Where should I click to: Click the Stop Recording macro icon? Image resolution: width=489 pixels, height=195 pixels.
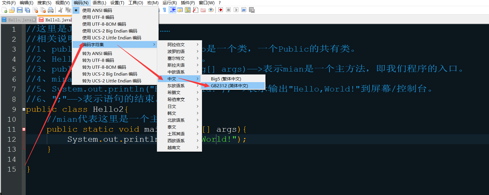[x=228, y=10]
